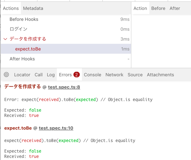Click the 3ms duration of データを作成する
The width and height of the screenshot is (191, 160).
click(125, 39)
